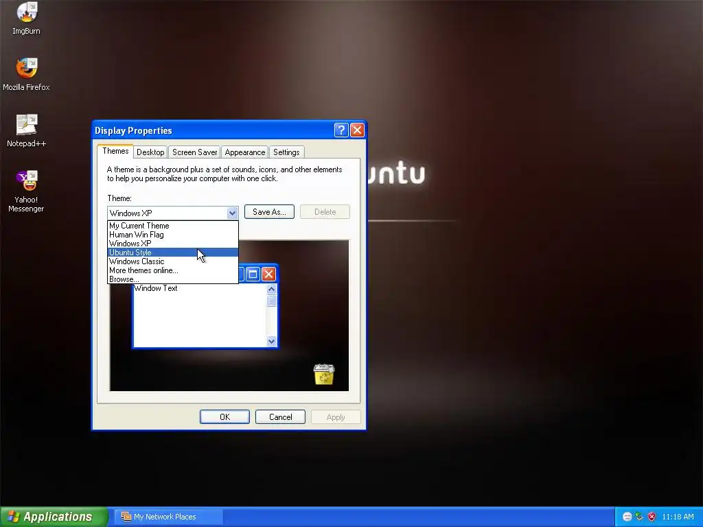Choose the Browse... theme option
The image size is (703, 527).
172,279
